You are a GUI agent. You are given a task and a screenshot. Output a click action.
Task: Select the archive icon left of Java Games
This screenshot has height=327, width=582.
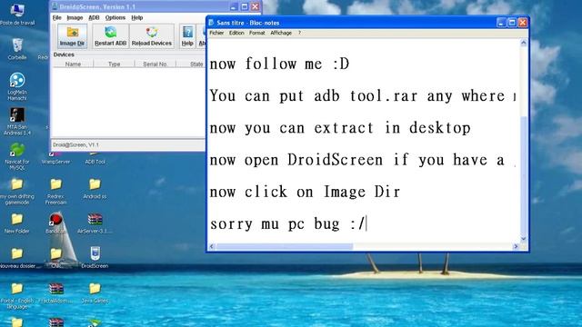(55, 292)
